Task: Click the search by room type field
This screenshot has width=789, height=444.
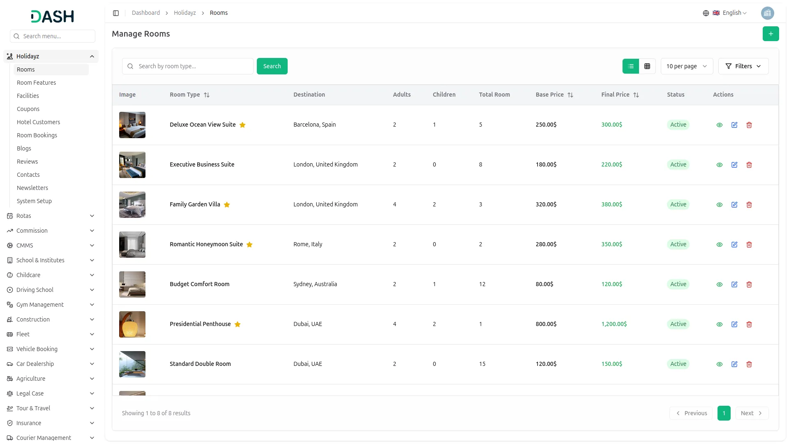Action: click(x=193, y=66)
